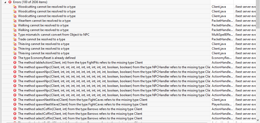Viewport: 260px width, 123px height.
Task: Click the red Errors category icon
Action: 10,2
